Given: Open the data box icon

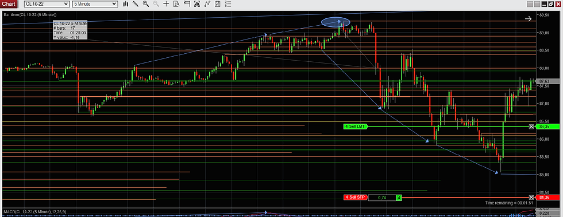Looking at the screenshot, I should click(x=196, y=4).
